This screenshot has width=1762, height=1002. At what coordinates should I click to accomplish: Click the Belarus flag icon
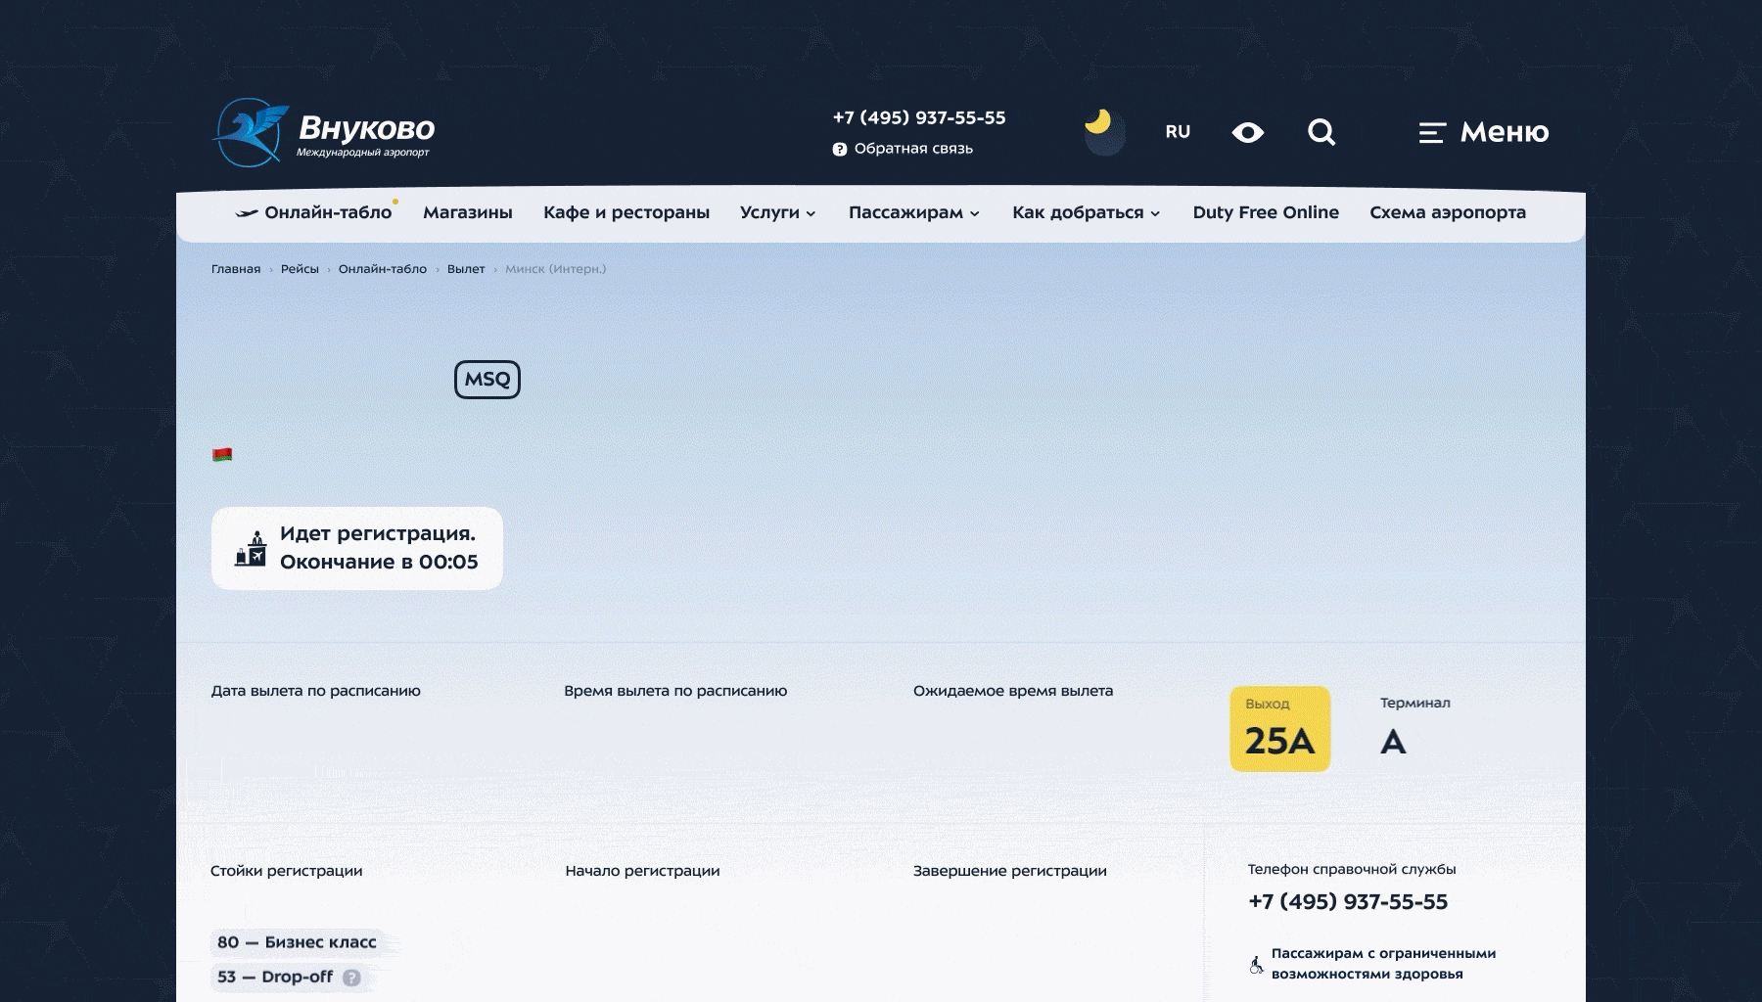[222, 455]
